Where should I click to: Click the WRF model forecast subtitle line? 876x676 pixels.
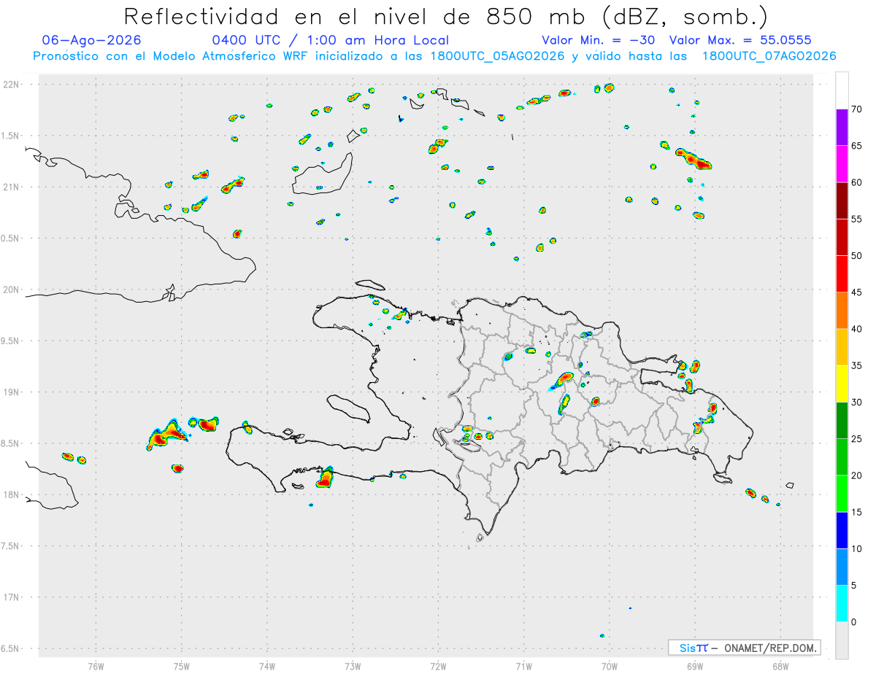point(434,56)
